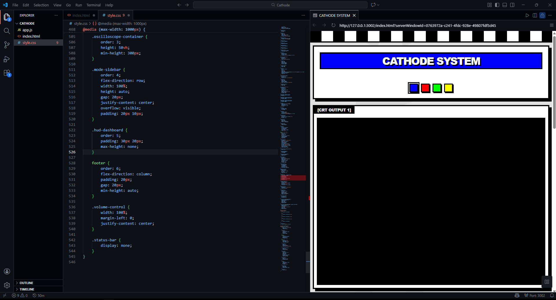Open the Search view in activity bar

[x=7, y=31]
